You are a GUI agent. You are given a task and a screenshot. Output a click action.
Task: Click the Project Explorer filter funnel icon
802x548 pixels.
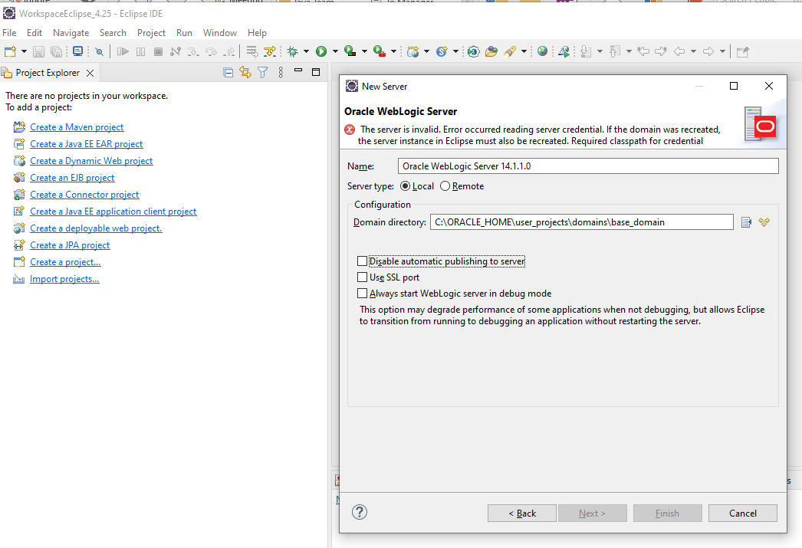(263, 73)
